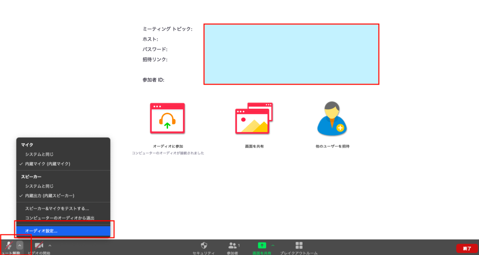The image size is (479, 255).
Task: Click the muted microphone icon in toolbar
Action: click(x=9, y=245)
